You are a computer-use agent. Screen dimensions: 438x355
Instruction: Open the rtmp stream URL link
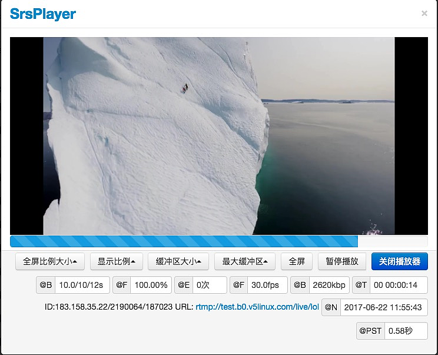point(257,307)
